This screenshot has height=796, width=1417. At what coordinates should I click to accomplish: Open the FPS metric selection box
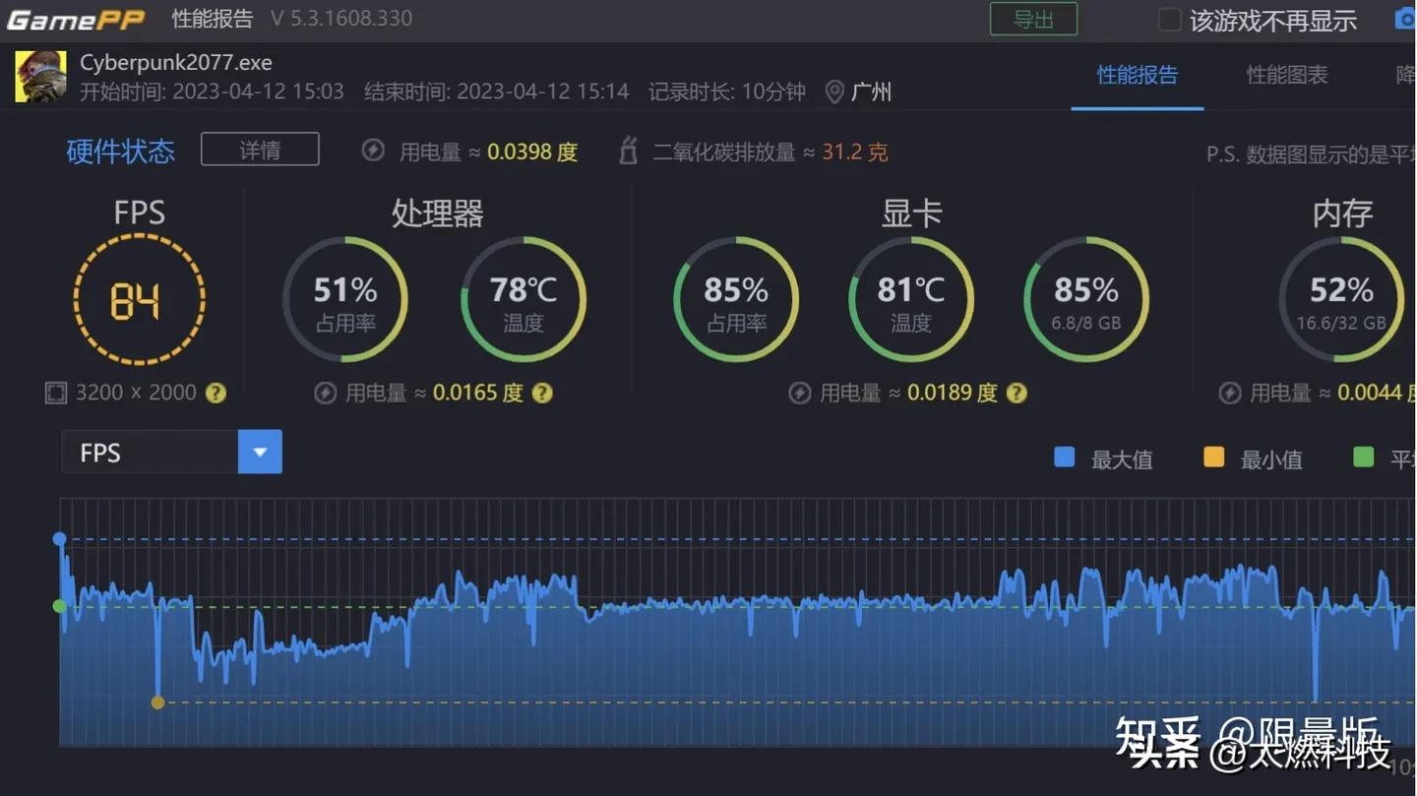pos(150,453)
